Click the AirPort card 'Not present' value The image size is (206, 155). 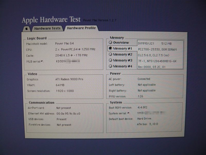[64, 108]
